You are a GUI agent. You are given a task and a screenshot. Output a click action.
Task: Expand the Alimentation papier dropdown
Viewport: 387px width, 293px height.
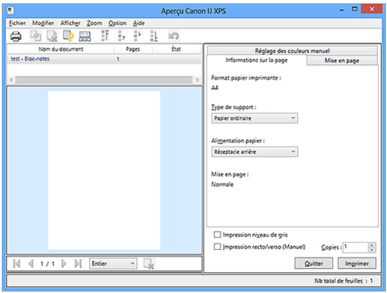254,152
